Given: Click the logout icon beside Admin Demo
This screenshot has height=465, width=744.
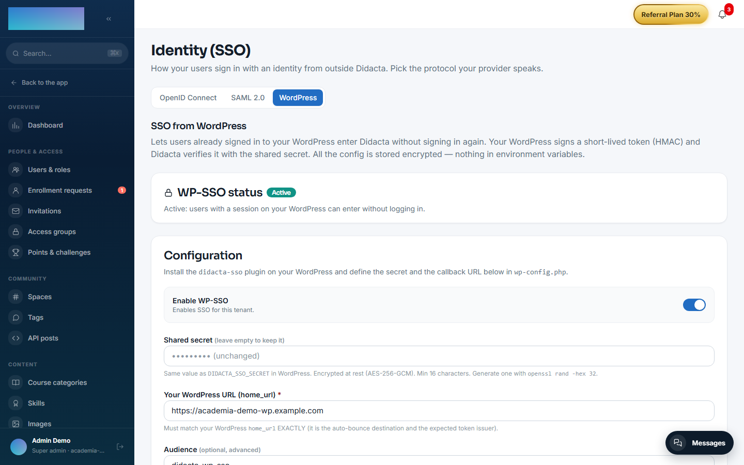Looking at the screenshot, I should point(120,446).
